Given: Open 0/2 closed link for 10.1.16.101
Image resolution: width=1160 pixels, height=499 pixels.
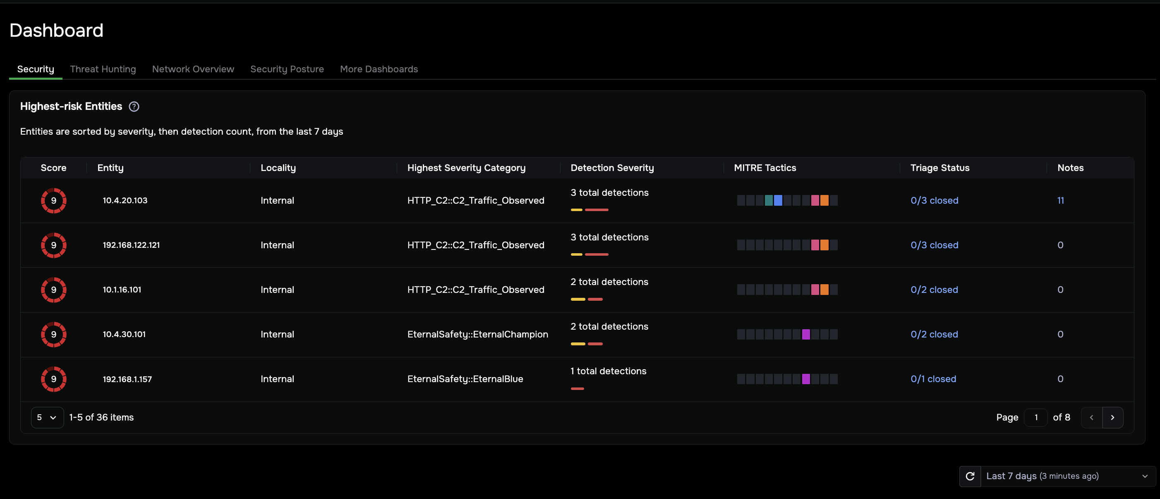Looking at the screenshot, I should pos(934,290).
